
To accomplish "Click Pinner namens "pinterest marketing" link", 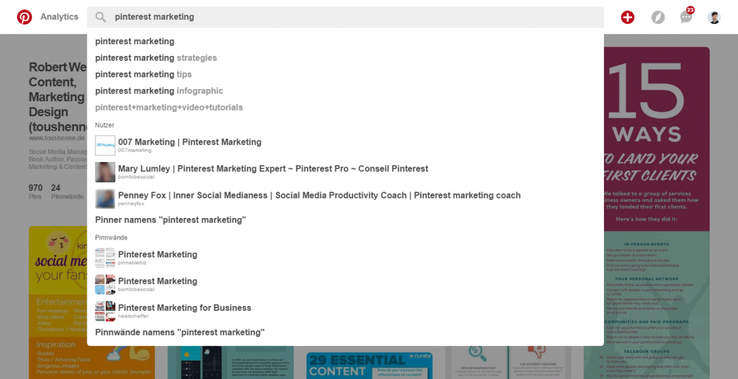I will pos(170,220).
